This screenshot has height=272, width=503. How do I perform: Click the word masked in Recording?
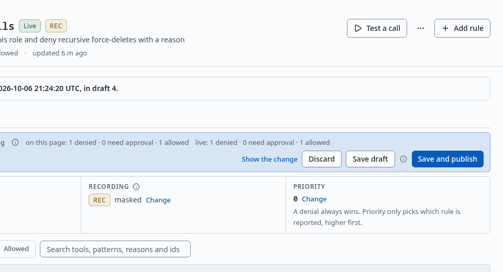coord(128,200)
